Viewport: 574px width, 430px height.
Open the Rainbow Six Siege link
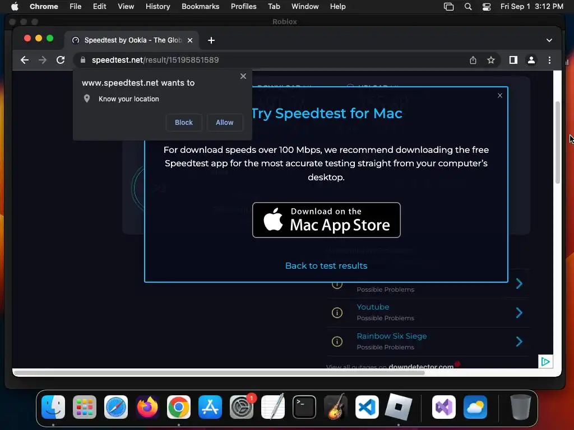392,336
